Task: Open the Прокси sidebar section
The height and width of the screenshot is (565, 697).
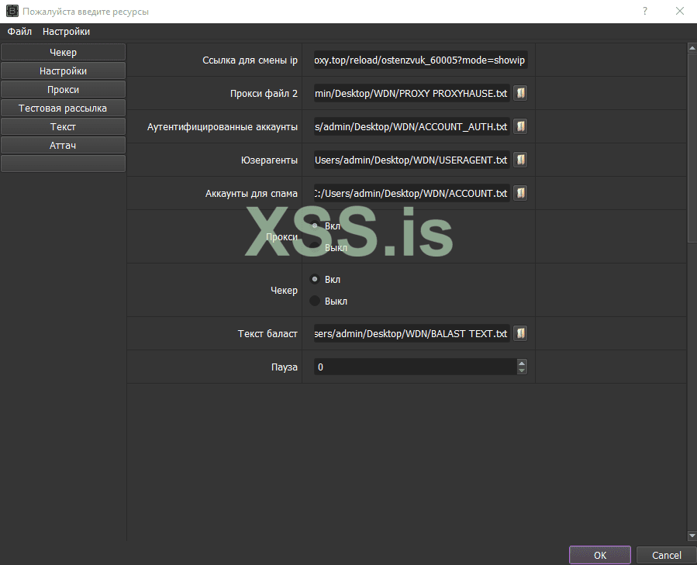Action: pyautogui.click(x=63, y=90)
